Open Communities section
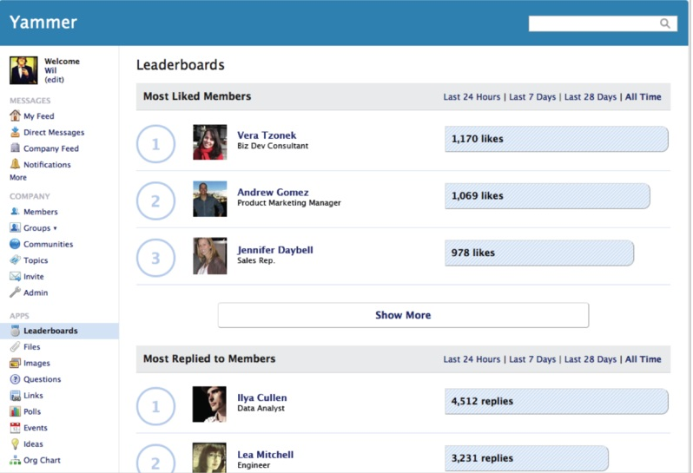 pos(48,244)
